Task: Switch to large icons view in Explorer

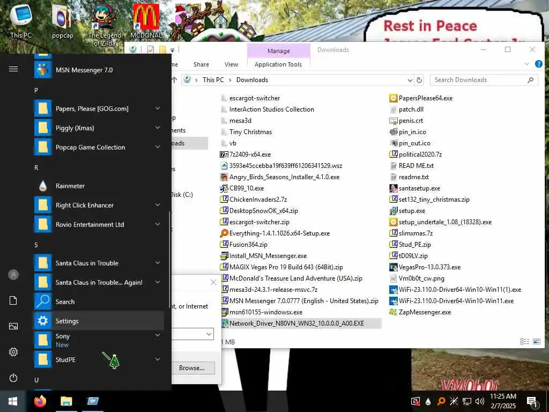Action: coord(537,341)
